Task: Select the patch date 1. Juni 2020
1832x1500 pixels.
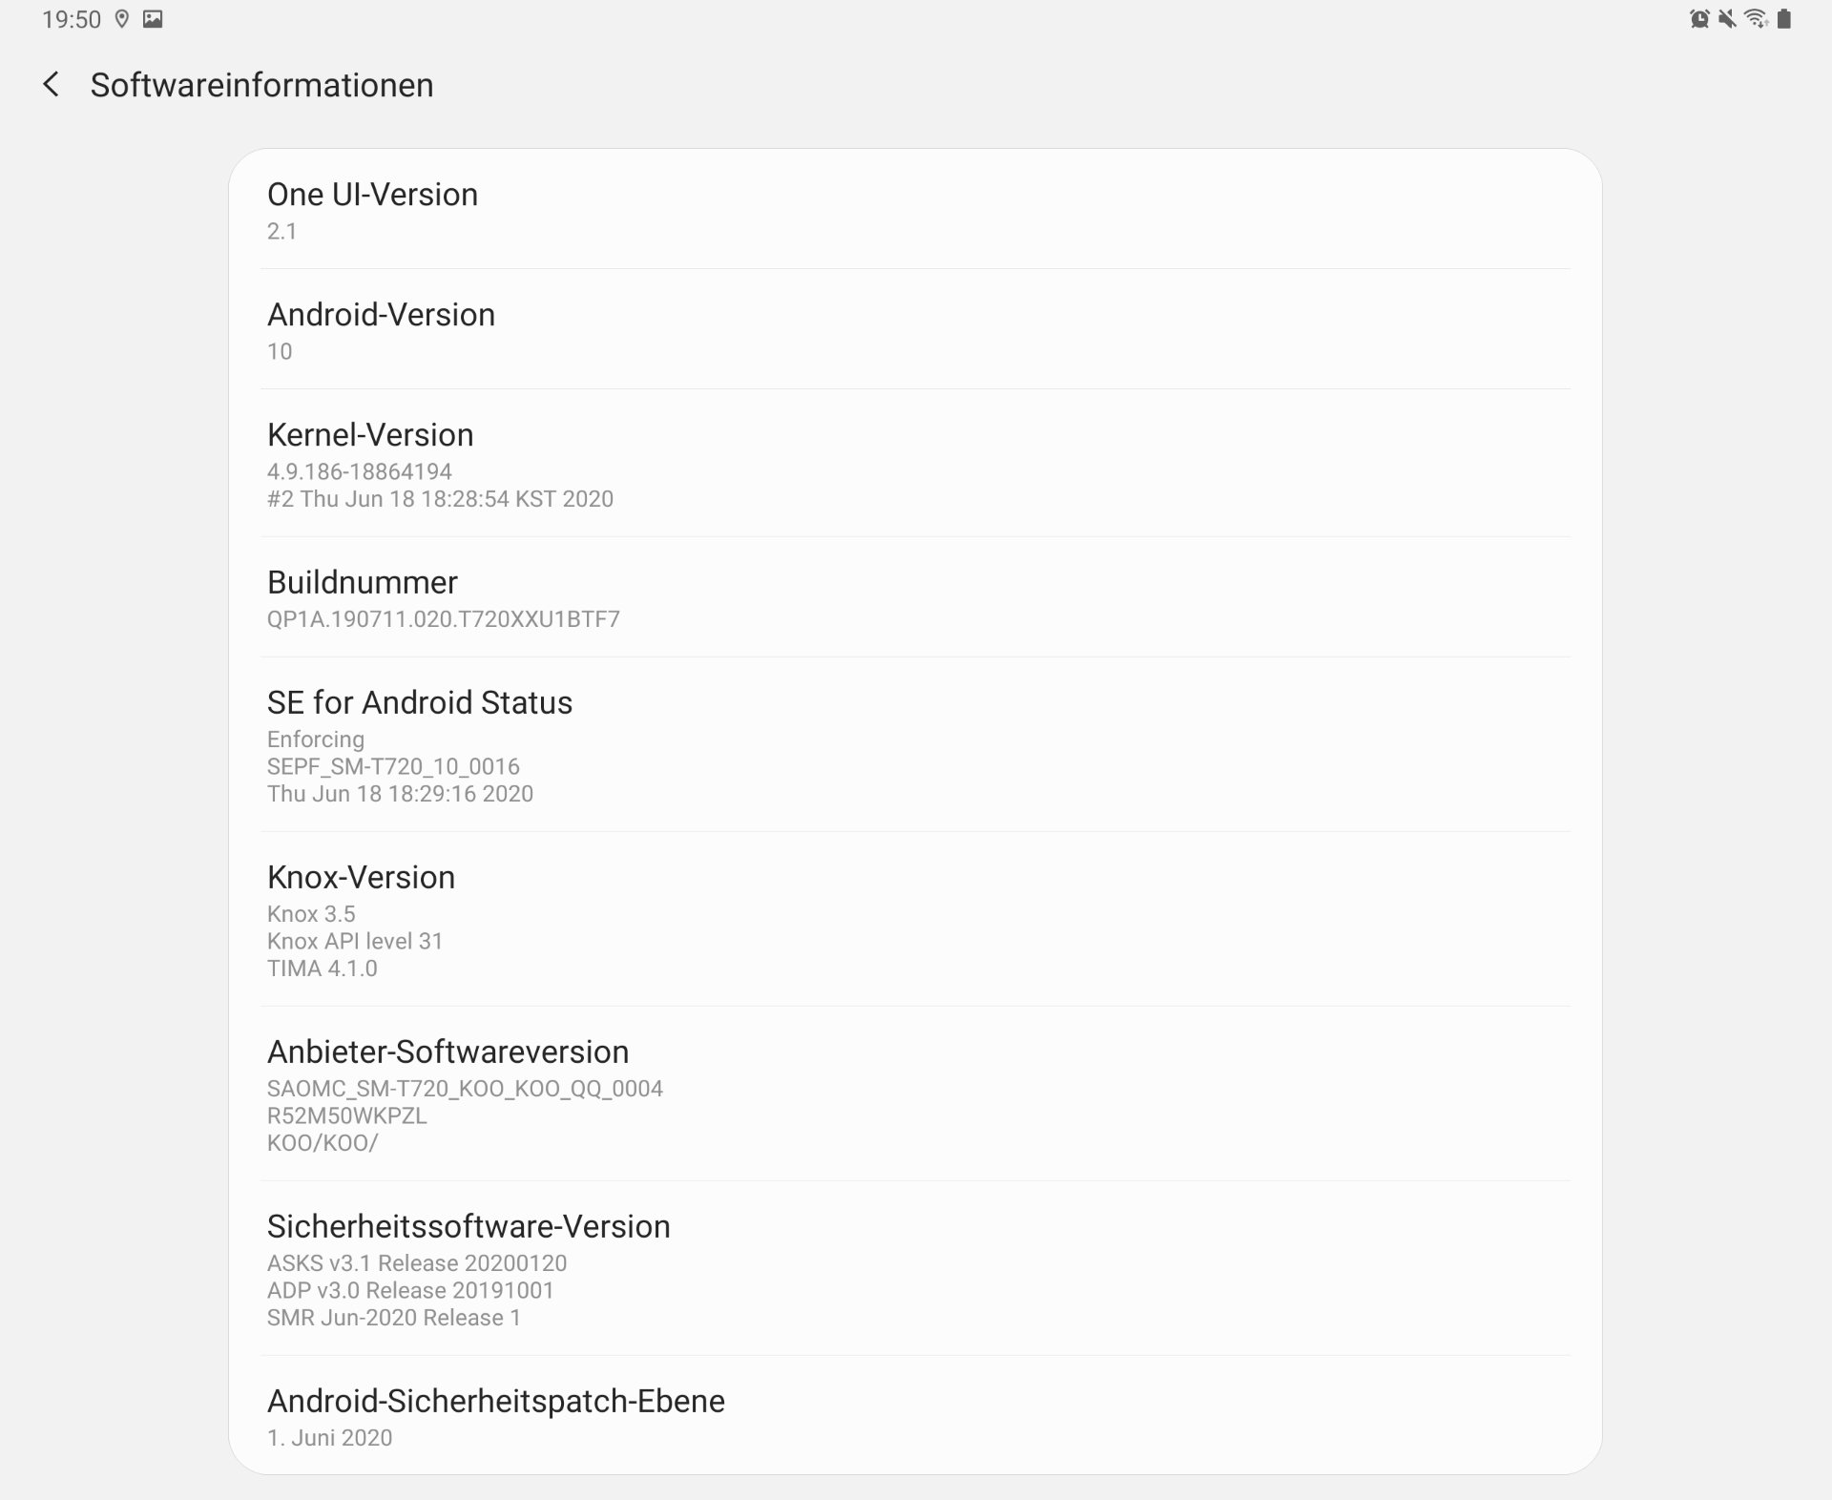Action: (x=330, y=1438)
